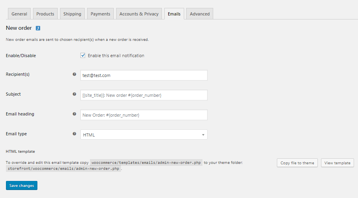Click the Copy file to theme button
Image resolution: width=358 pixels, height=198 pixels.
pos(297,163)
